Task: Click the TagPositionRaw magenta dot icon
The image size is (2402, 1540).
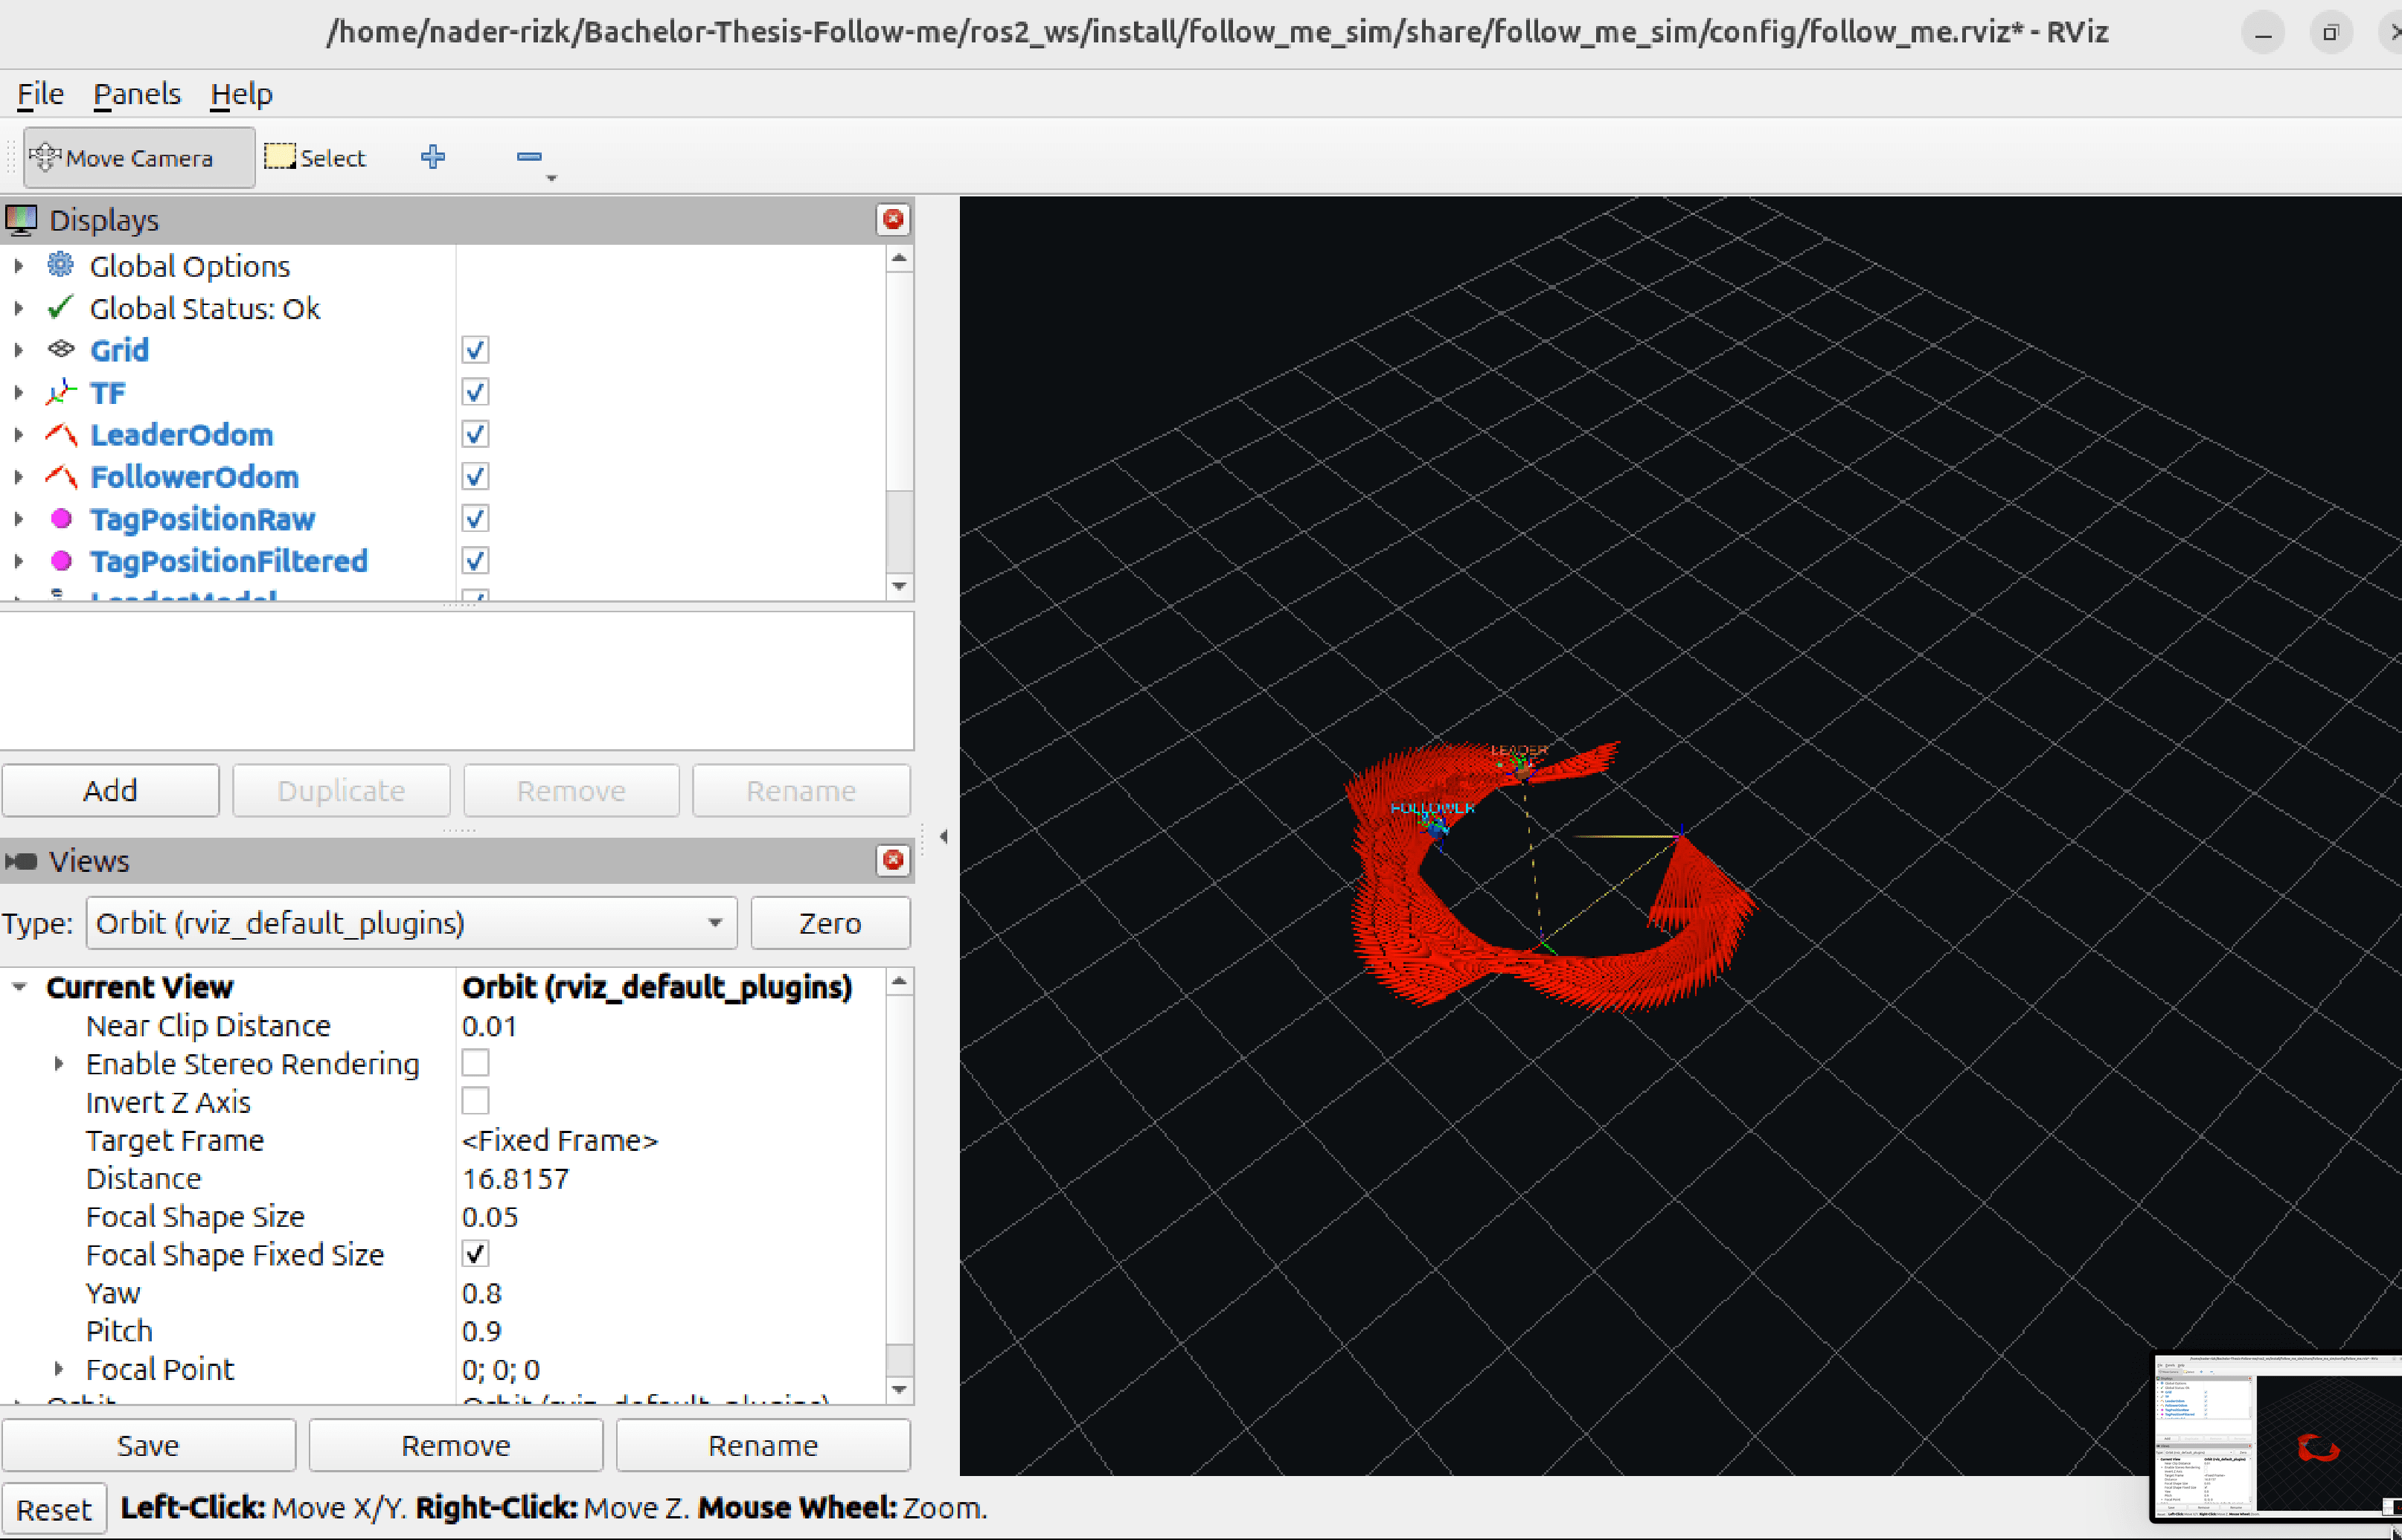Action: point(61,518)
